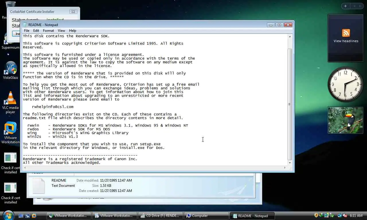Screen dimensions: 367x220
Task: Click the sidebar add gadget plus button
Action: point(345,6)
